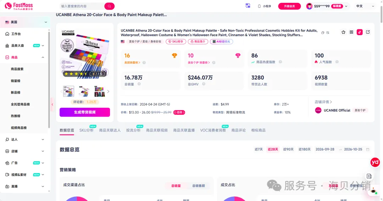Screen dimensions: 383x201
Task: Open the calendar icon in the date range
Action: tap(368, 150)
